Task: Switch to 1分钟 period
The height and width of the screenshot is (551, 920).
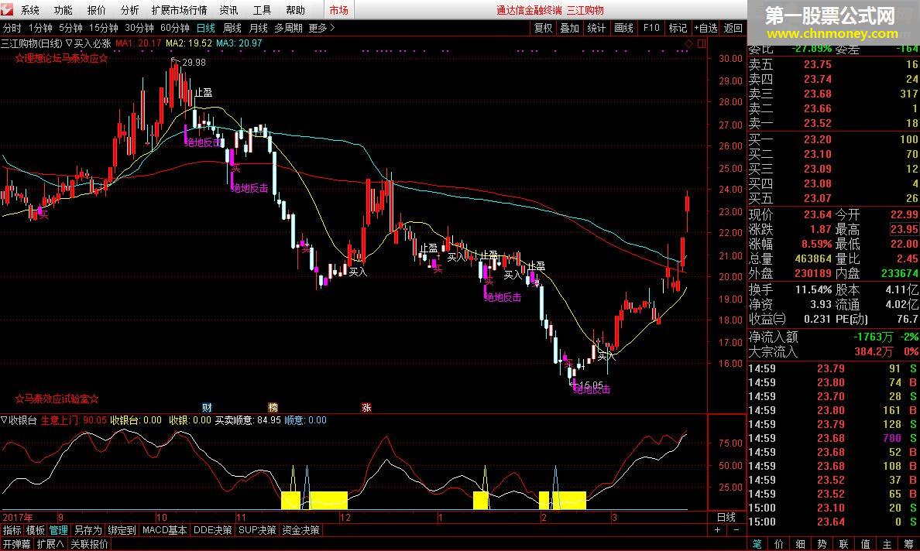Action: pyautogui.click(x=40, y=28)
